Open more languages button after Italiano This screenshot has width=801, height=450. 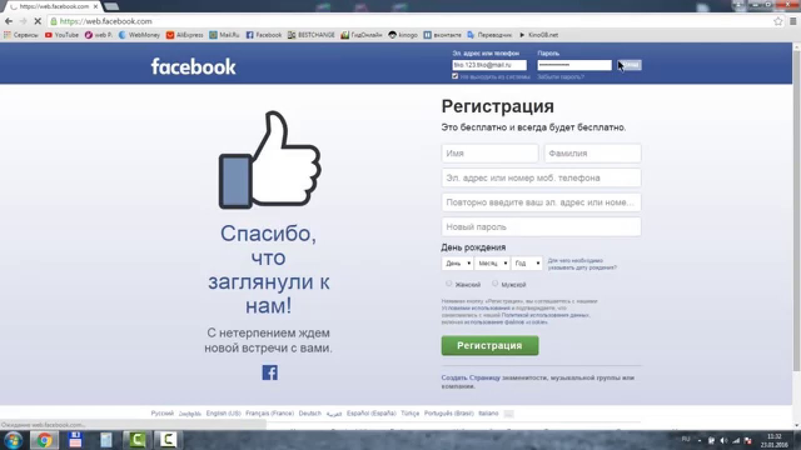pos(509,414)
